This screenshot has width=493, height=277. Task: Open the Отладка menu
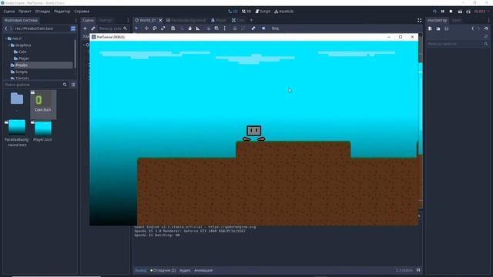click(42, 12)
